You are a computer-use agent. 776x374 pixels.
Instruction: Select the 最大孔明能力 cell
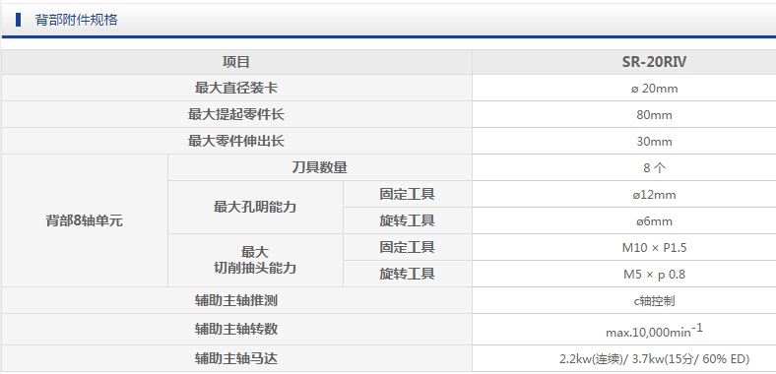tap(255, 208)
